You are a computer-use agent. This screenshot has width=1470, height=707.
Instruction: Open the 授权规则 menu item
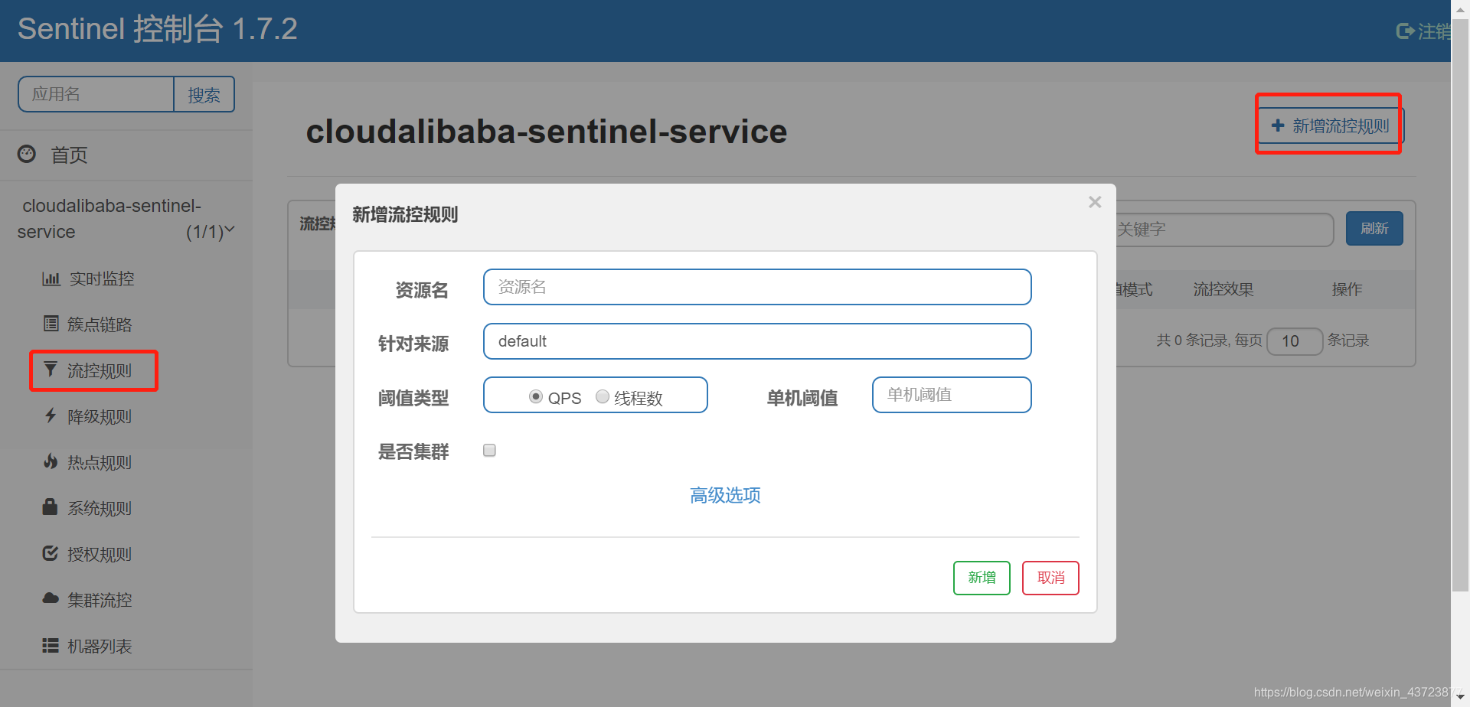(x=100, y=554)
